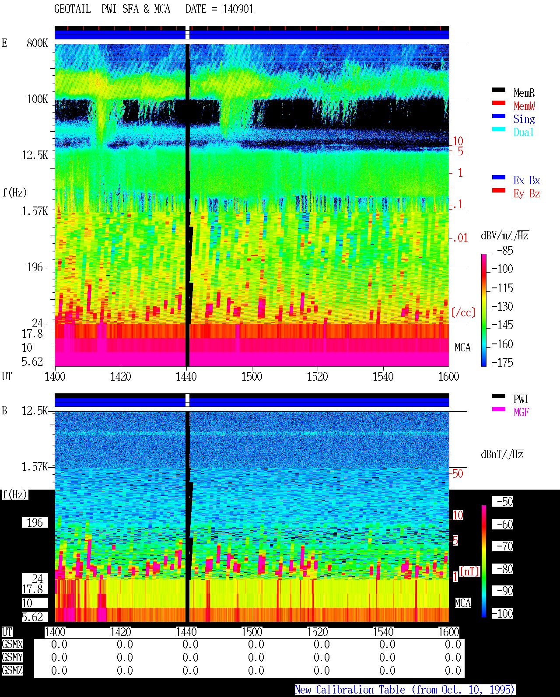Image resolution: width=560 pixels, height=697 pixels.
Task: Click the magenta MGF legend swatch
Action: click(x=499, y=410)
